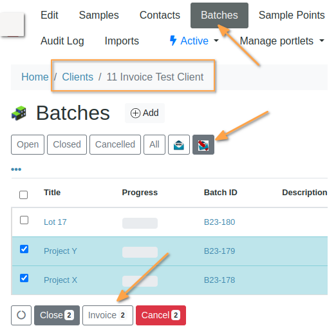Viewport: 336px width, 326px height.
Task: Go to the Sample Points tab
Action: point(292,15)
